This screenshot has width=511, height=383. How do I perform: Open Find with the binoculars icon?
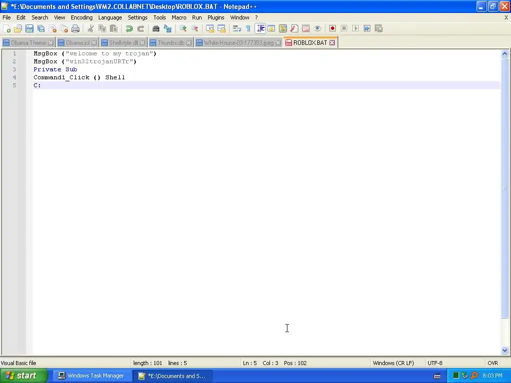156,28
